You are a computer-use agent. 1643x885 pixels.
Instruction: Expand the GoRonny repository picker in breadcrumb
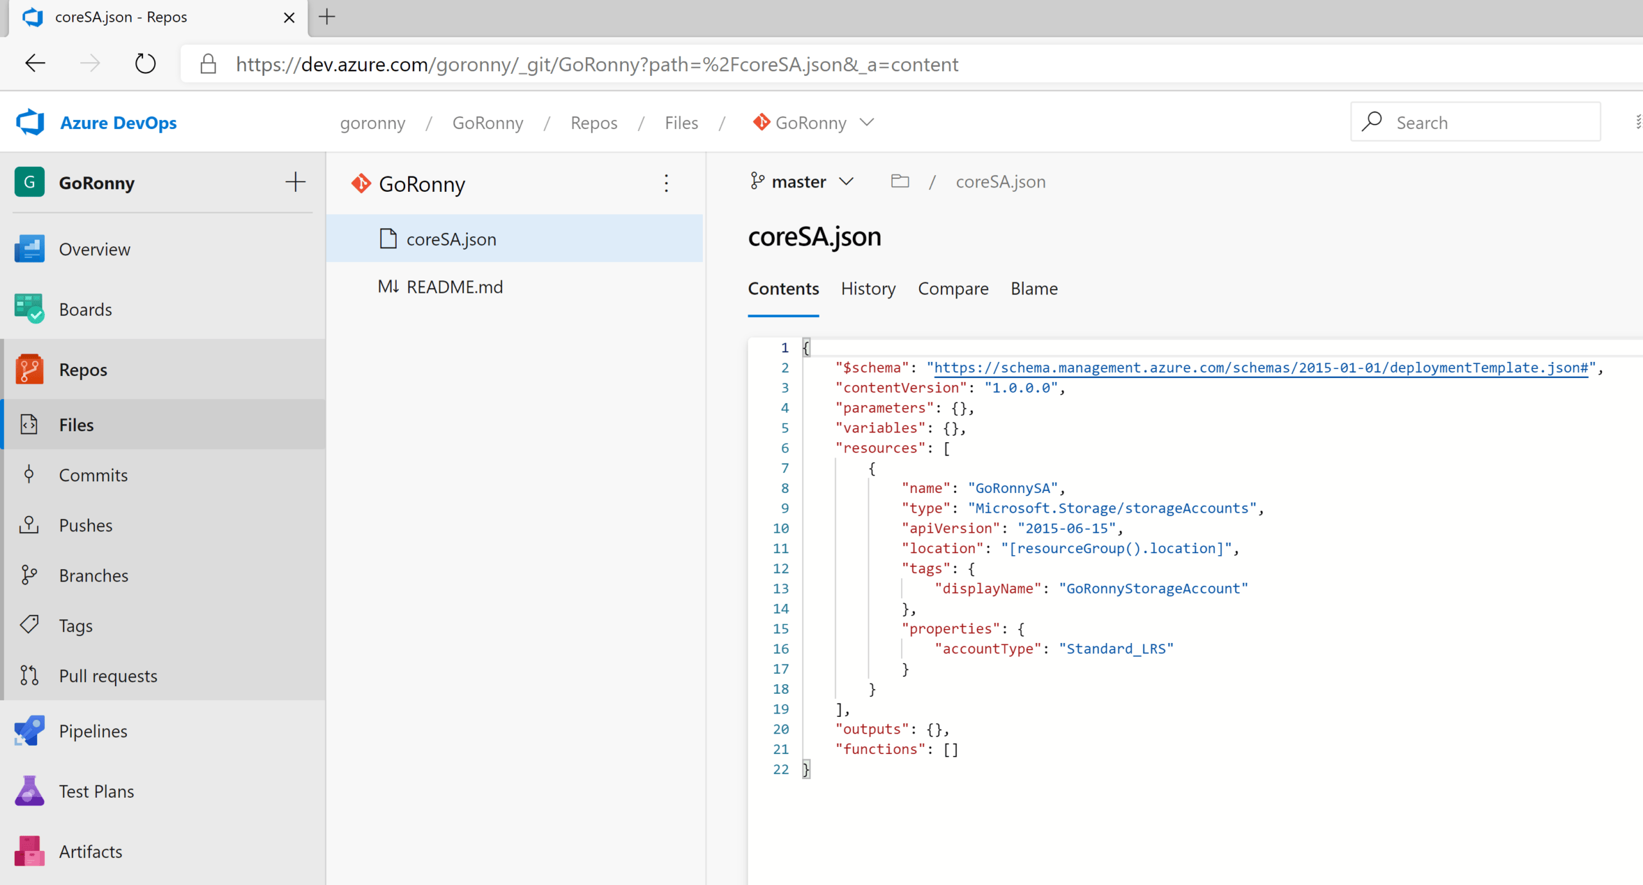click(867, 122)
